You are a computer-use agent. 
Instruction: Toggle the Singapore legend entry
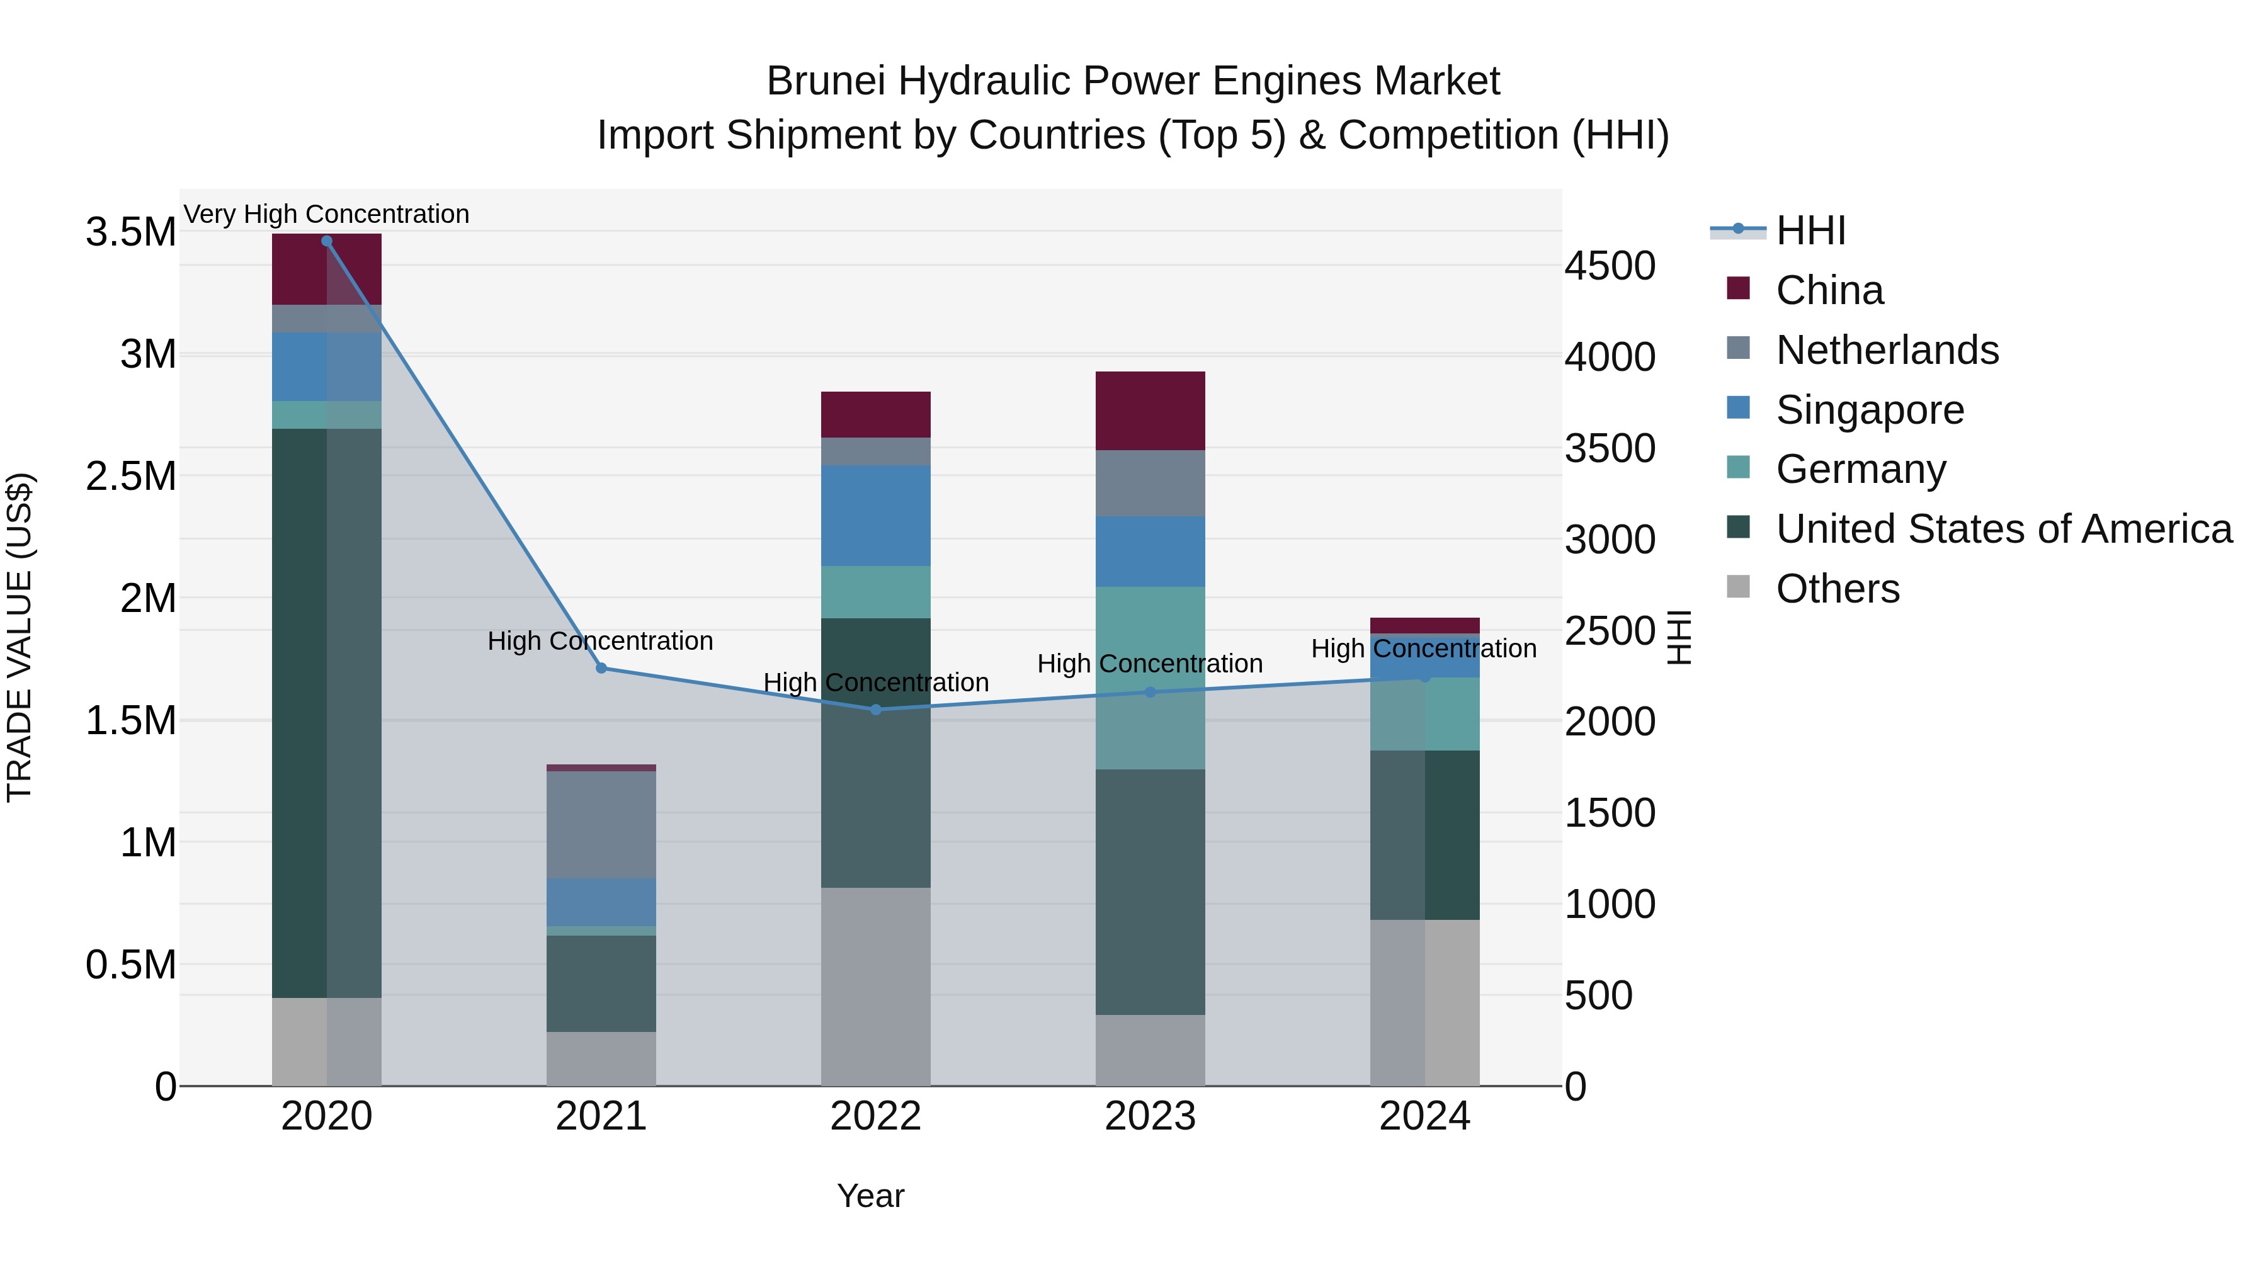(1846, 409)
